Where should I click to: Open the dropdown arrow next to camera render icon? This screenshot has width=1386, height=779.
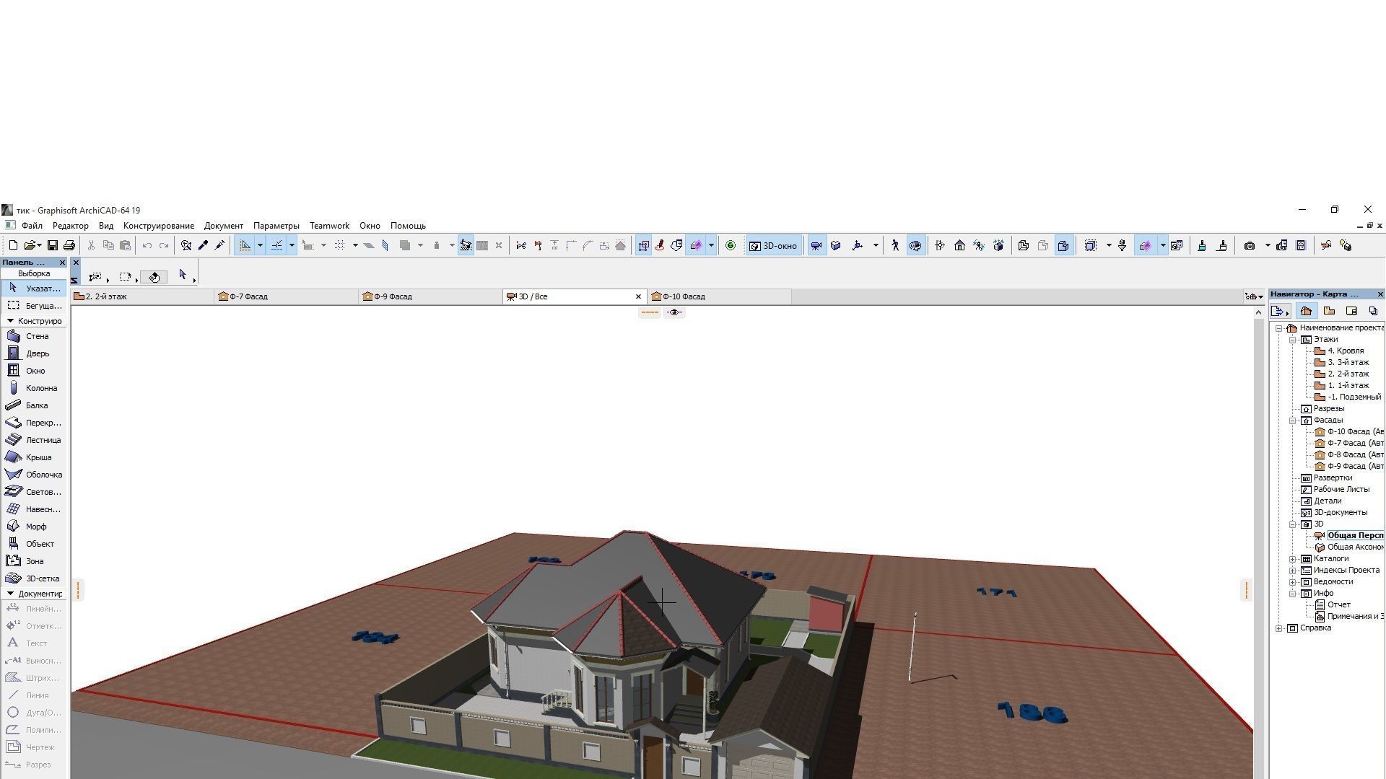tap(1267, 246)
